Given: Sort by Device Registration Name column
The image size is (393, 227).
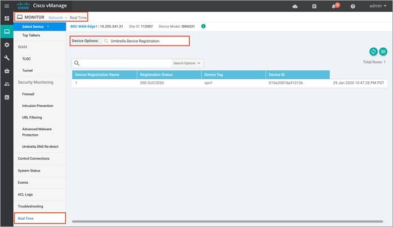Looking at the screenshot, I should (x=104, y=75).
